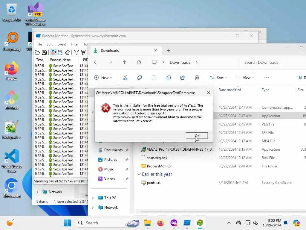Viewport: 306px width, 230px height.
Task: Open the notification bell in system tray
Action: tap(286, 223)
